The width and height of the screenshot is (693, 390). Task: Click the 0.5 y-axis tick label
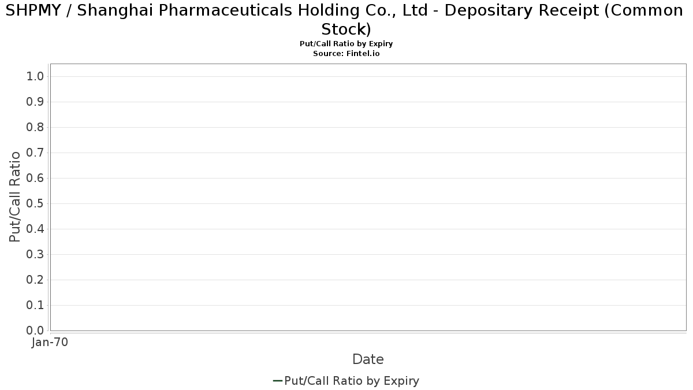pyautogui.click(x=35, y=204)
